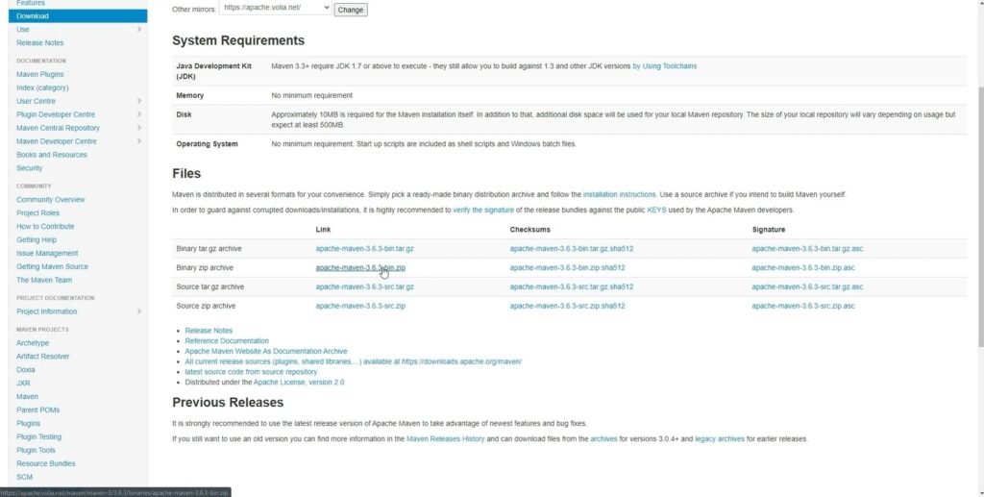Open Index (category) sidebar link
Image resolution: width=984 pixels, height=497 pixels.
coord(42,87)
